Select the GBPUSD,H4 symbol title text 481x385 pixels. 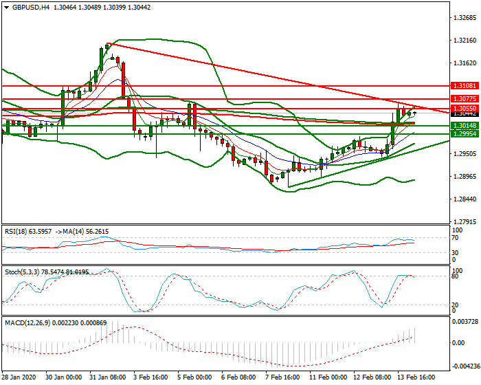tap(31, 8)
